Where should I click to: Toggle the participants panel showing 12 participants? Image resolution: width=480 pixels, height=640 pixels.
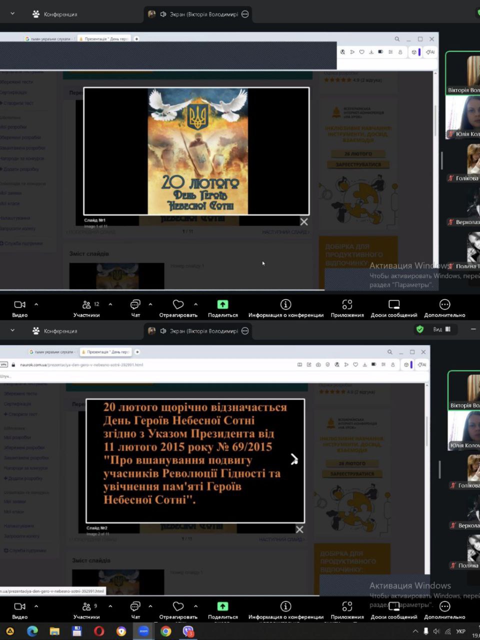pyautogui.click(x=86, y=308)
